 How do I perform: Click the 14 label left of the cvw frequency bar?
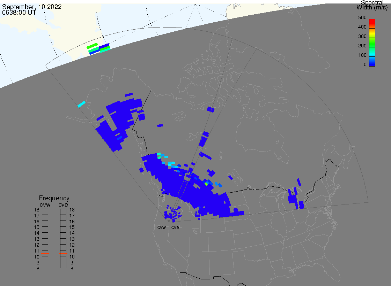(x=37, y=233)
